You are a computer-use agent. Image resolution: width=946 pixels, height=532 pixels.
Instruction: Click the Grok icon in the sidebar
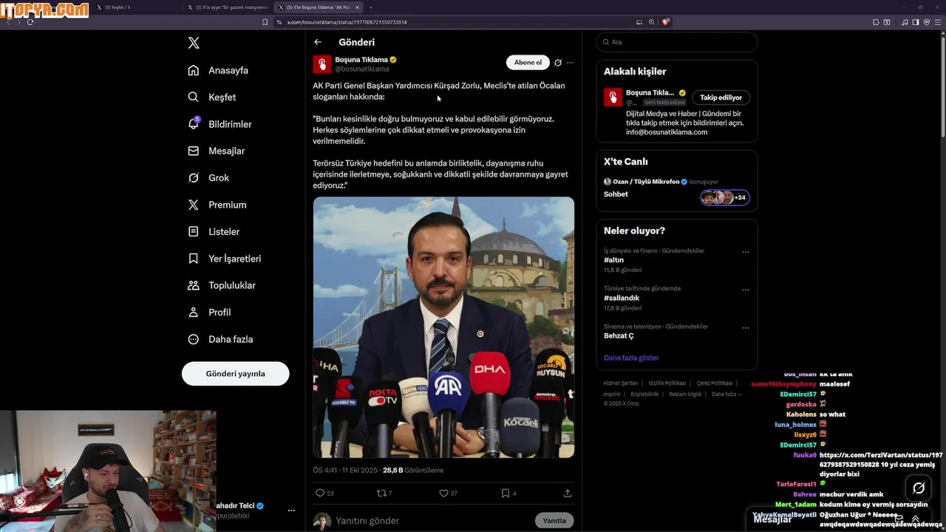194,177
